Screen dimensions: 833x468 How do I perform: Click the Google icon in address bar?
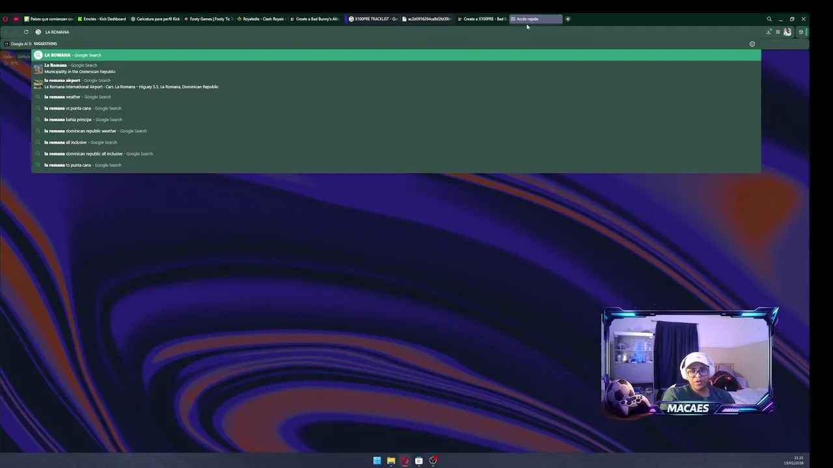tap(38, 32)
